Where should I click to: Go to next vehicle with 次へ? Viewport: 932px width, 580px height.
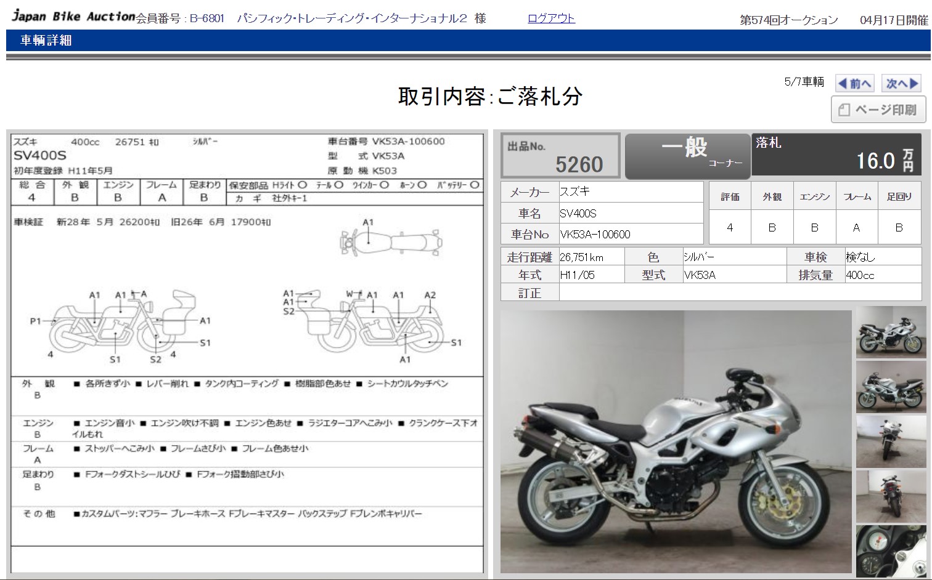(902, 83)
